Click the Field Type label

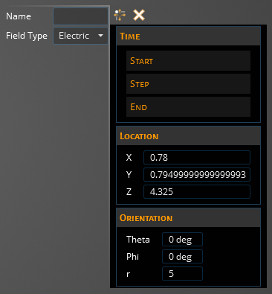tap(27, 36)
